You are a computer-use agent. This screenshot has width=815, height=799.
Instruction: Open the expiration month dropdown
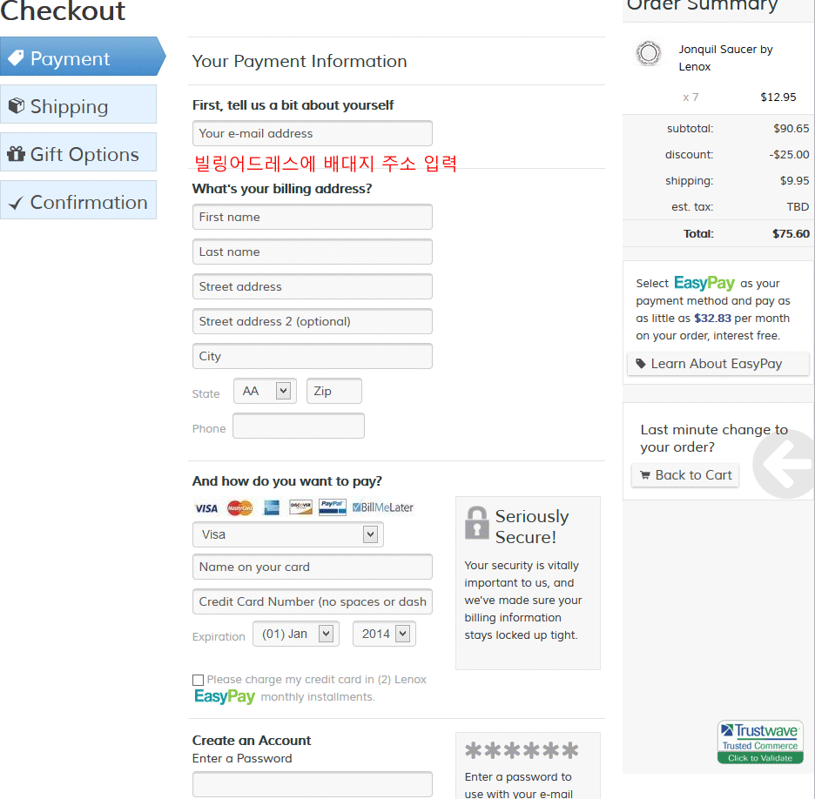(294, 634)
